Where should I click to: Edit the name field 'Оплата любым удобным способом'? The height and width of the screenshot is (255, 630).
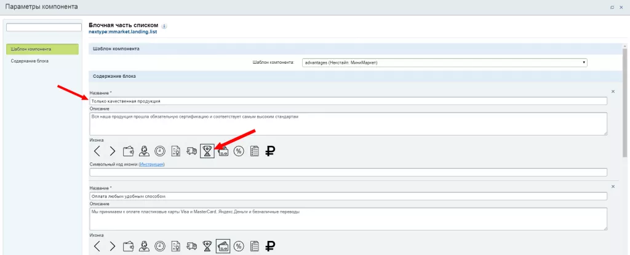point(348,196)
